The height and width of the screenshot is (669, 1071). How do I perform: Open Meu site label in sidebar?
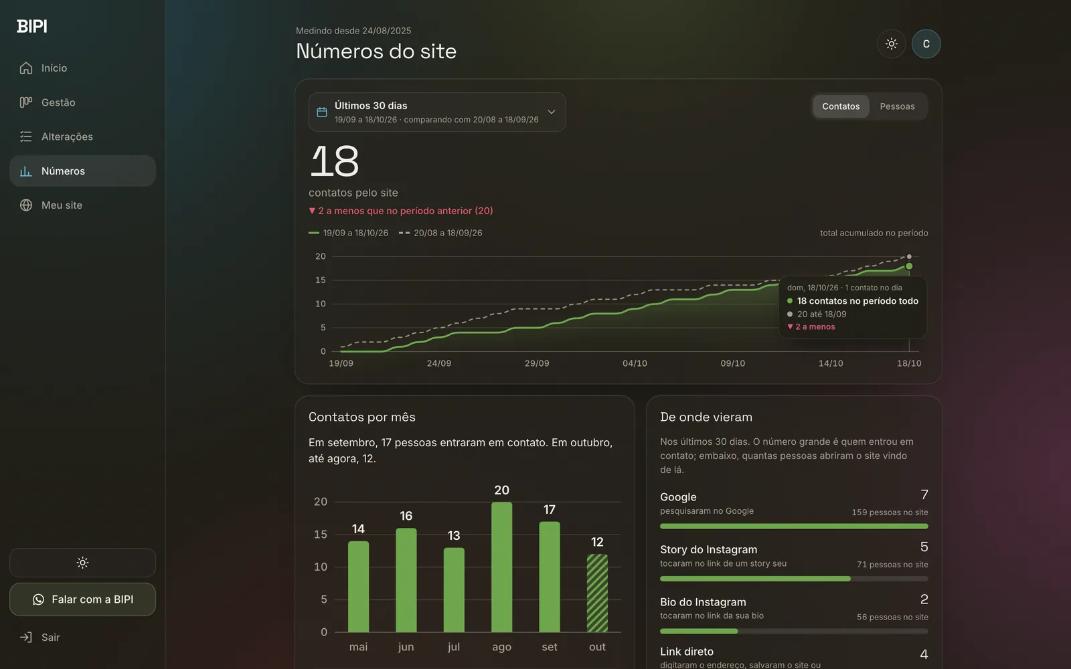click(x=62, y=205)
